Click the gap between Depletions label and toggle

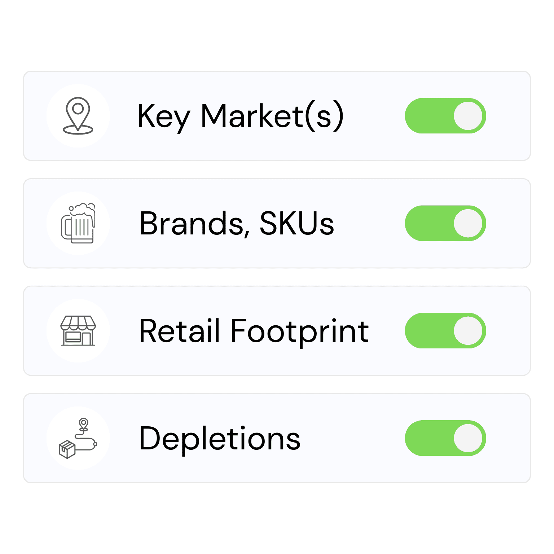pyautogui.click(x=353, y=438)
